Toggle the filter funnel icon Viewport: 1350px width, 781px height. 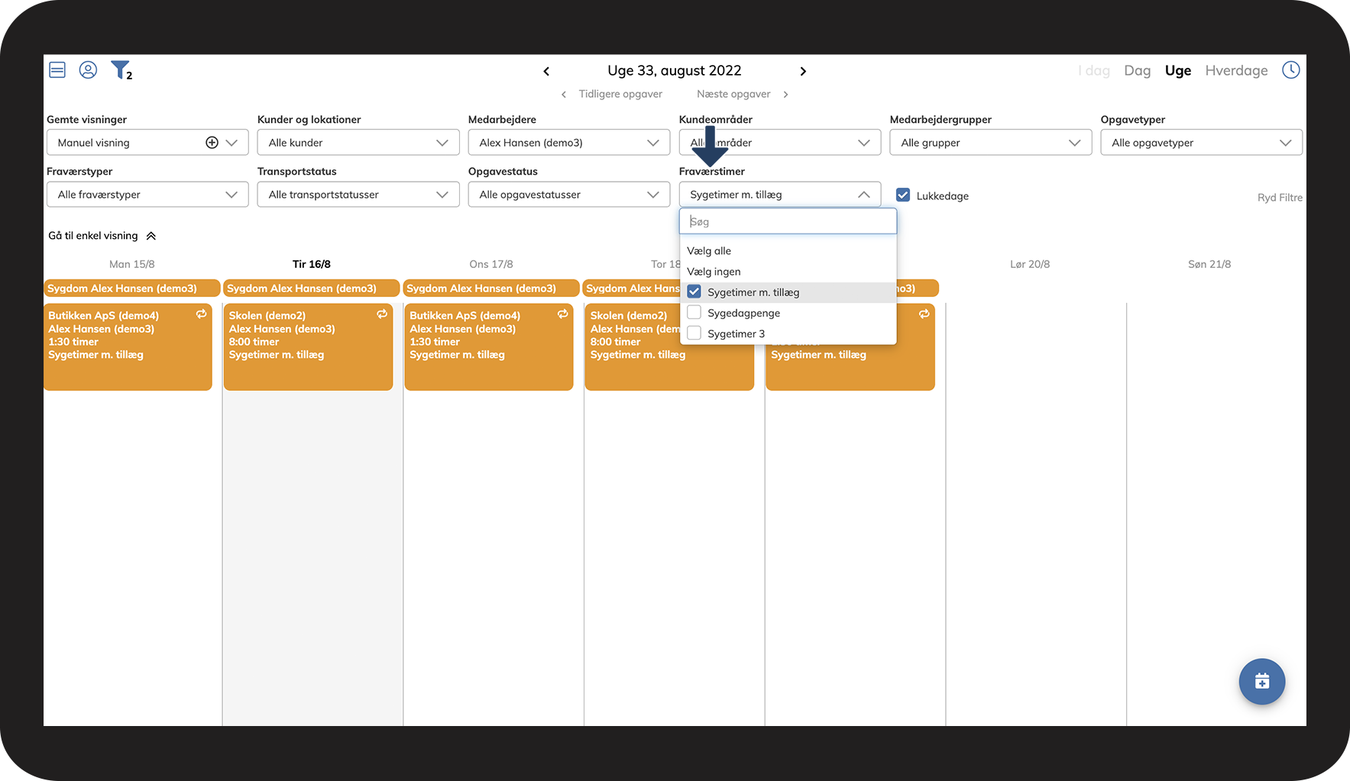pyautogui.click(x=121, y=70)
